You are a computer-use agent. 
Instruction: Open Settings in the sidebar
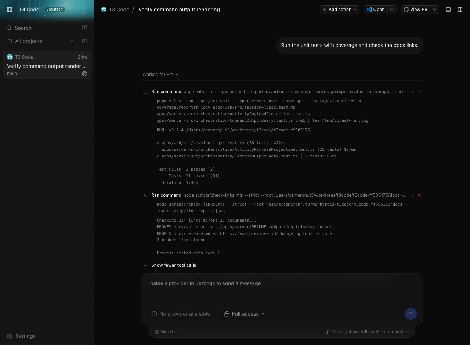21,336
